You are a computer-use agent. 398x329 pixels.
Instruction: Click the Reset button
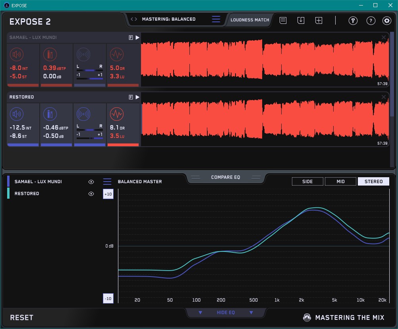point(22,317)
